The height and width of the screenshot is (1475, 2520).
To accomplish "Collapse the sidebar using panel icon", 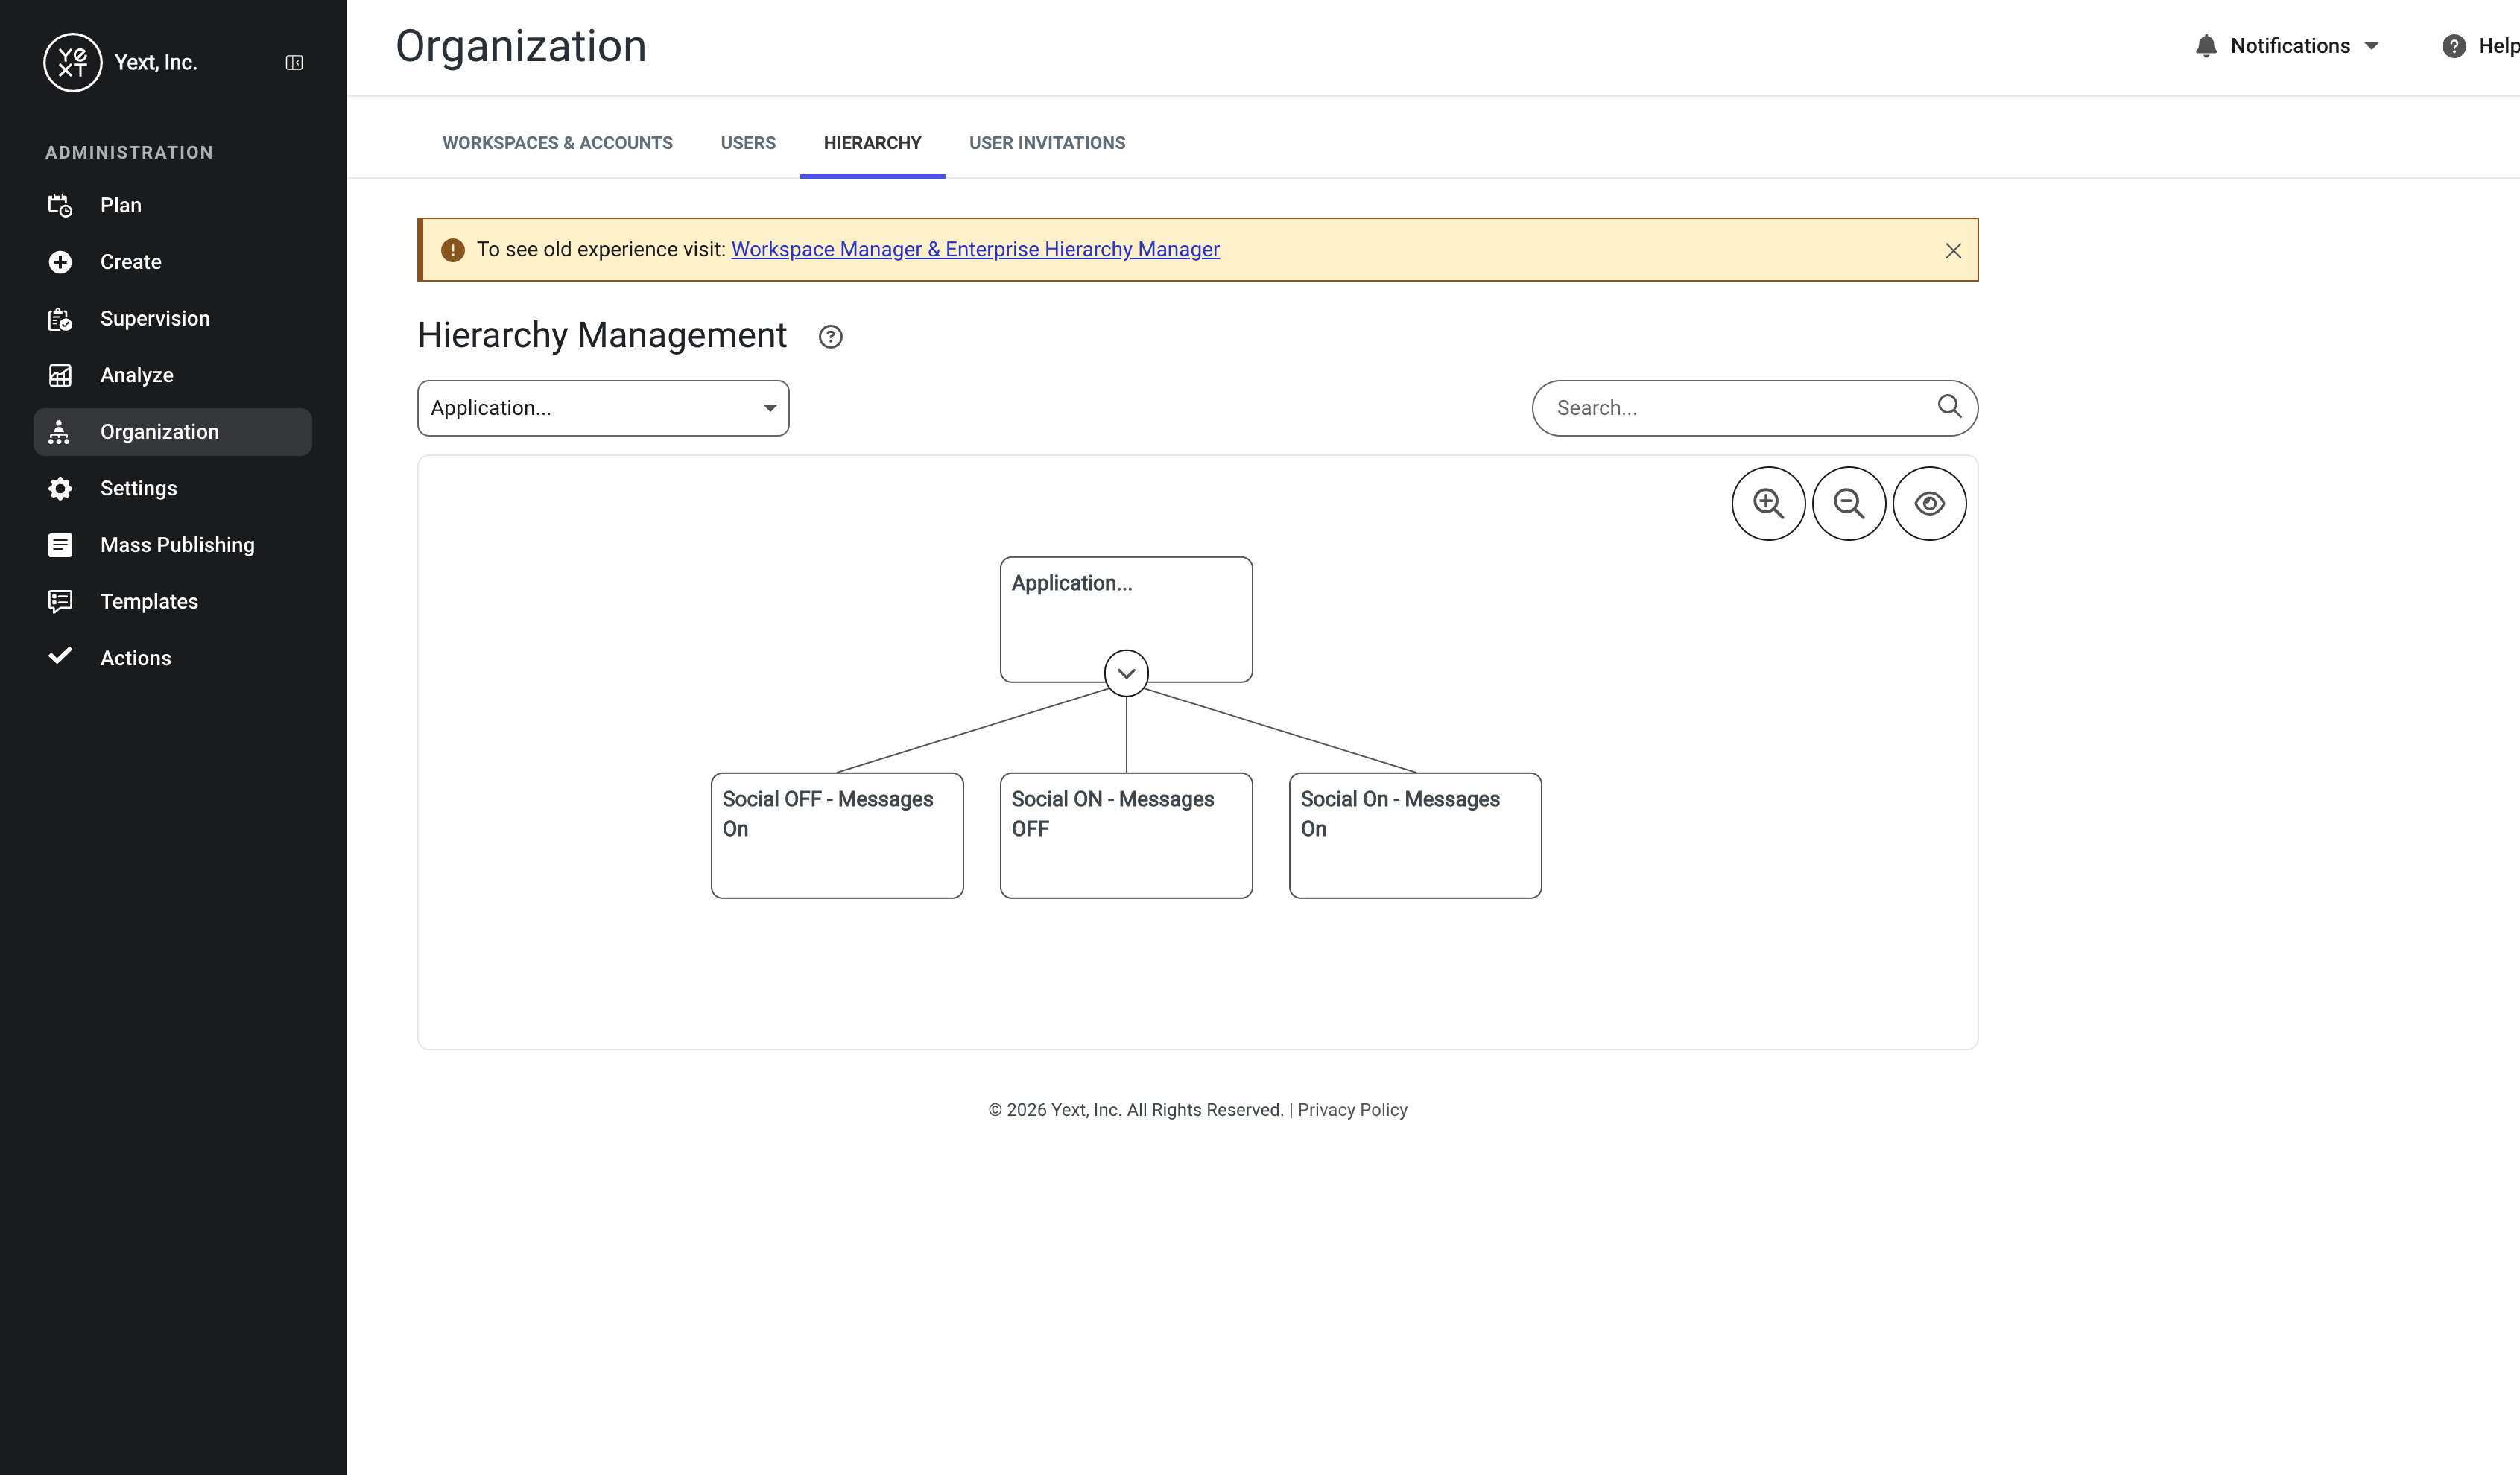I will tap(294, 63).
